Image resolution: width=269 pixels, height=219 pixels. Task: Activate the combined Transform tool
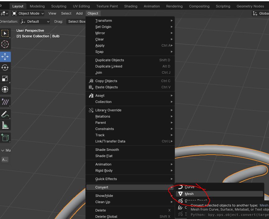point(5,89)
